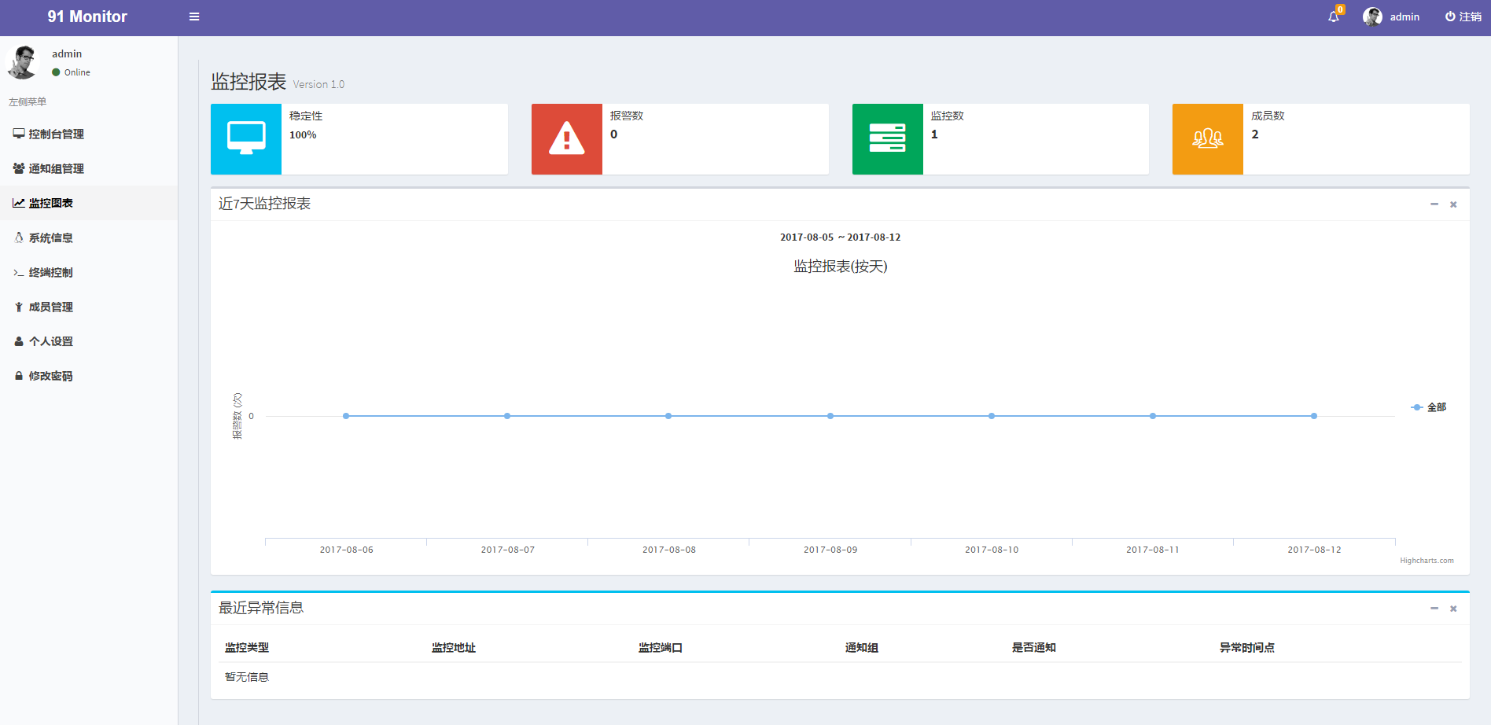Open 控制台管理 menu item
The width and height of the screenshot is (1491, 725).
[89, 134]
